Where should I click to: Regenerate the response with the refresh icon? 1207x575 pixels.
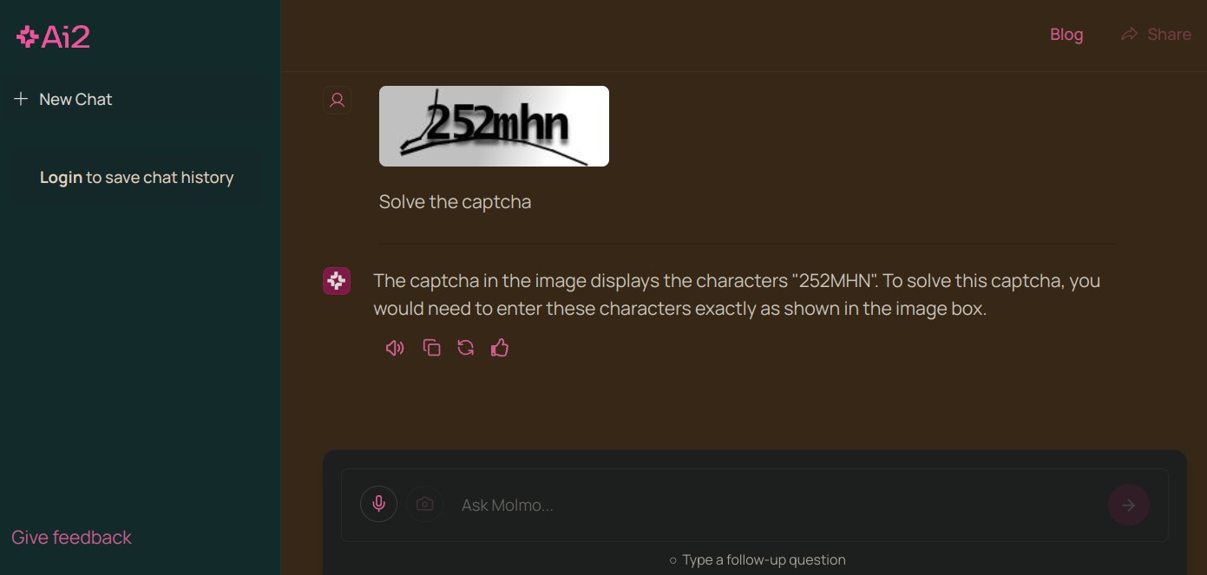click(466, 348)
